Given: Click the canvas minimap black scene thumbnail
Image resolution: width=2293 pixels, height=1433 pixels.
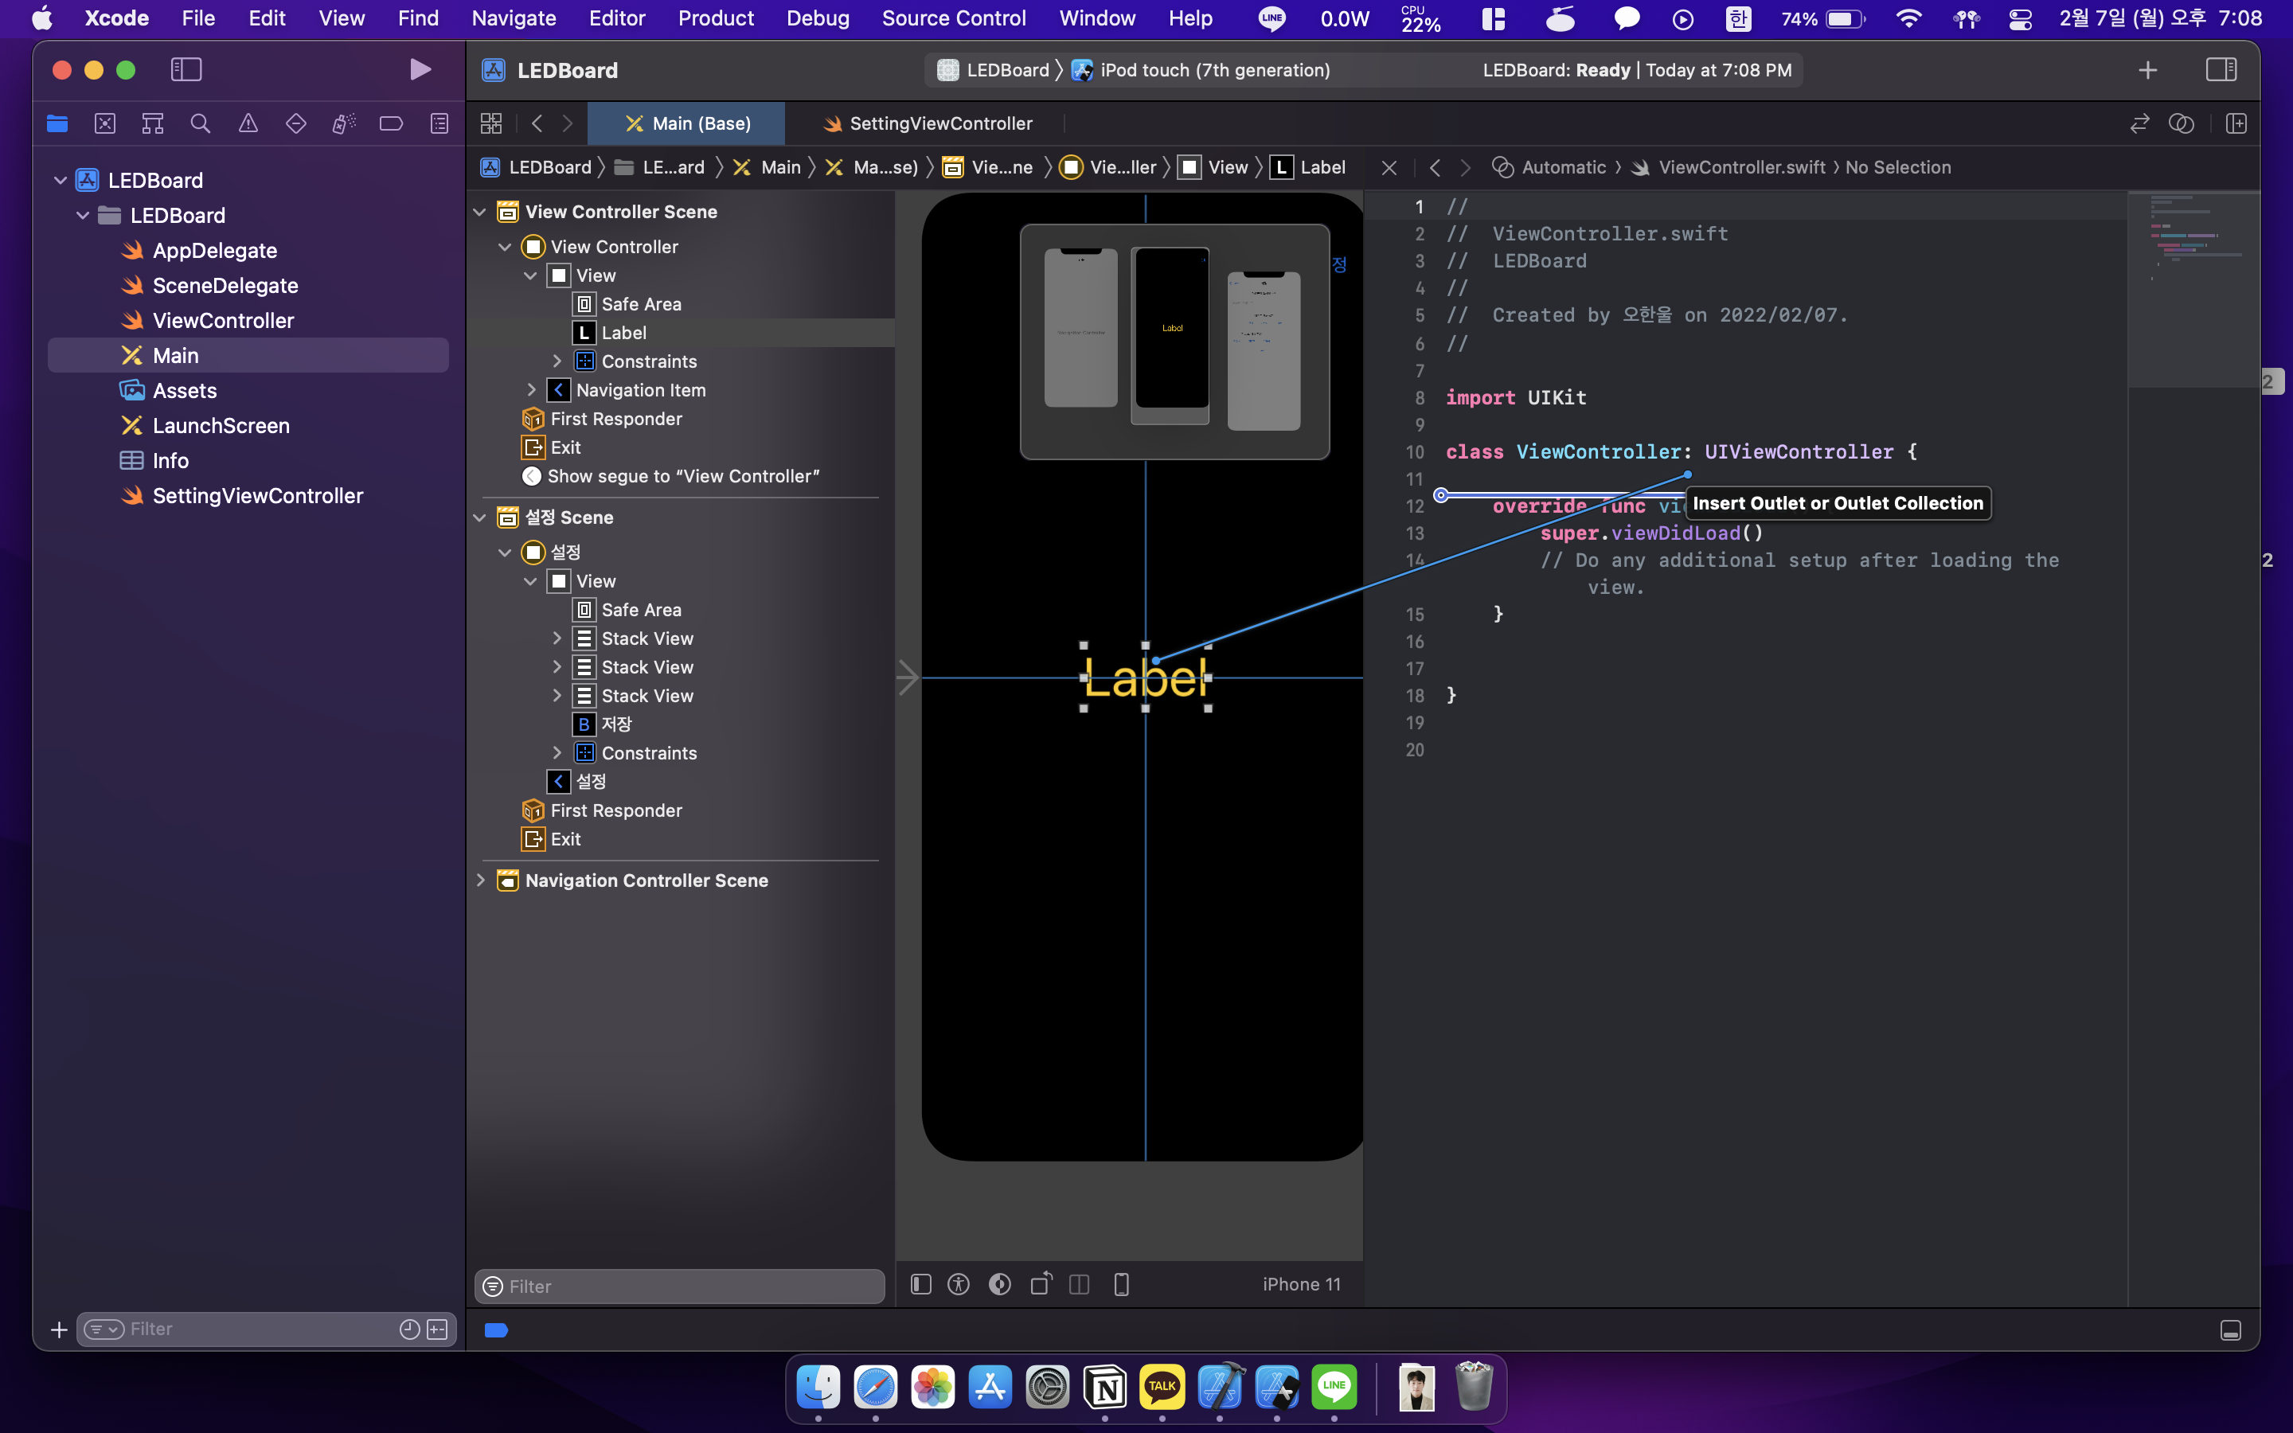Looking at the screenshot, I should [x=1172, y=328].
